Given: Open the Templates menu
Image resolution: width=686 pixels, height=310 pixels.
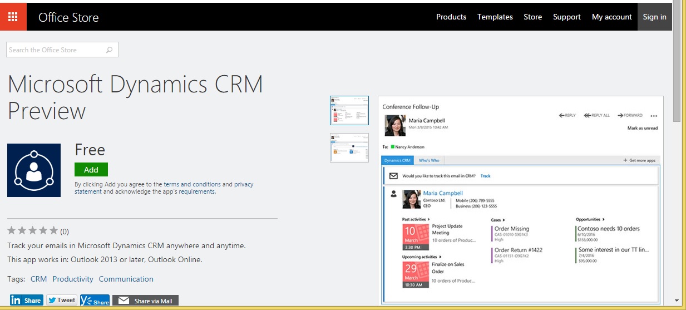Looking at the screenshot, I should (495, 17).
